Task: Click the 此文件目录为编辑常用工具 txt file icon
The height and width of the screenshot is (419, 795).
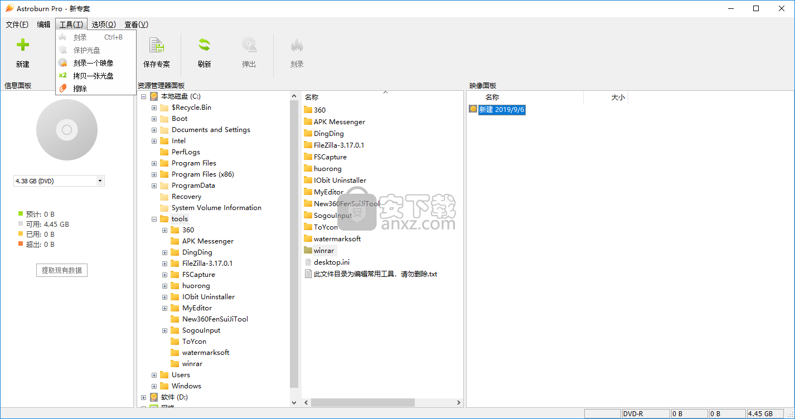Action: pos(308,274)
